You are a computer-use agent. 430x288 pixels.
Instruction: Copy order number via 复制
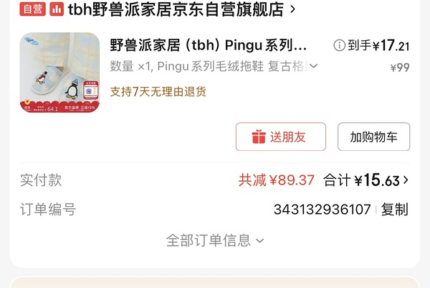(395, 210)
